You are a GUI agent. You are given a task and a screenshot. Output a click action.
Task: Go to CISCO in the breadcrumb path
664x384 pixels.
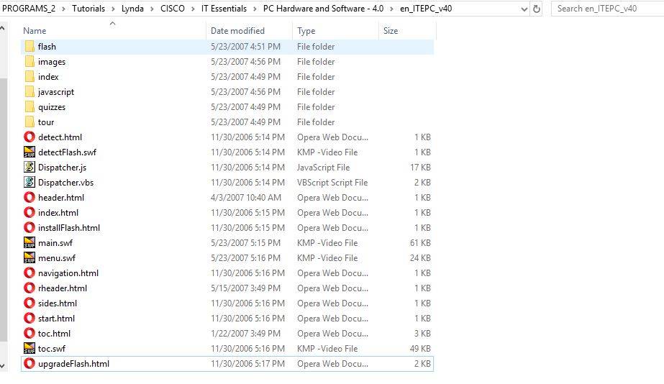tap(173, 9)
